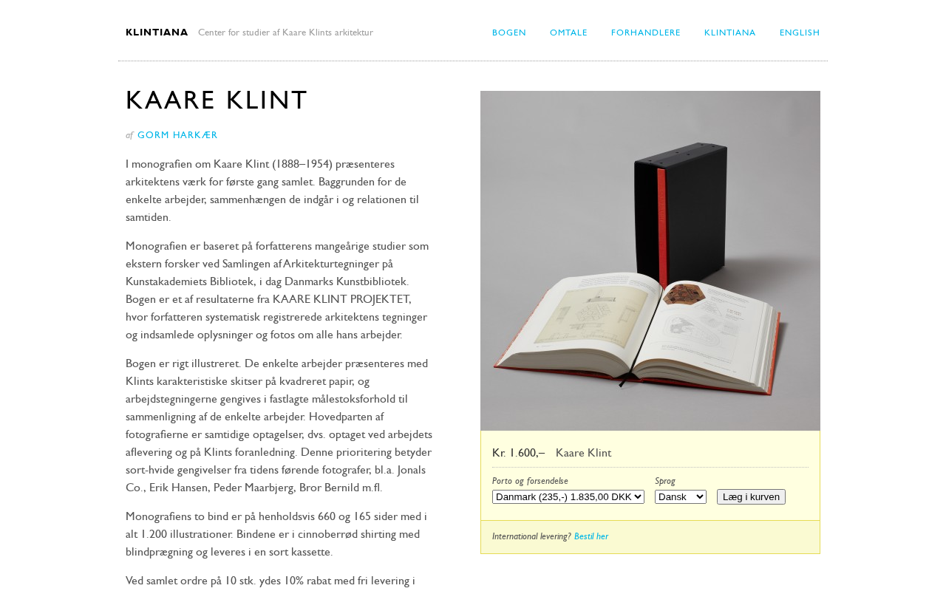Click the tagline Center for studier af Kaare Klints arkitektur
Viewport: 946px width, 591px height.
pos(285,33)
